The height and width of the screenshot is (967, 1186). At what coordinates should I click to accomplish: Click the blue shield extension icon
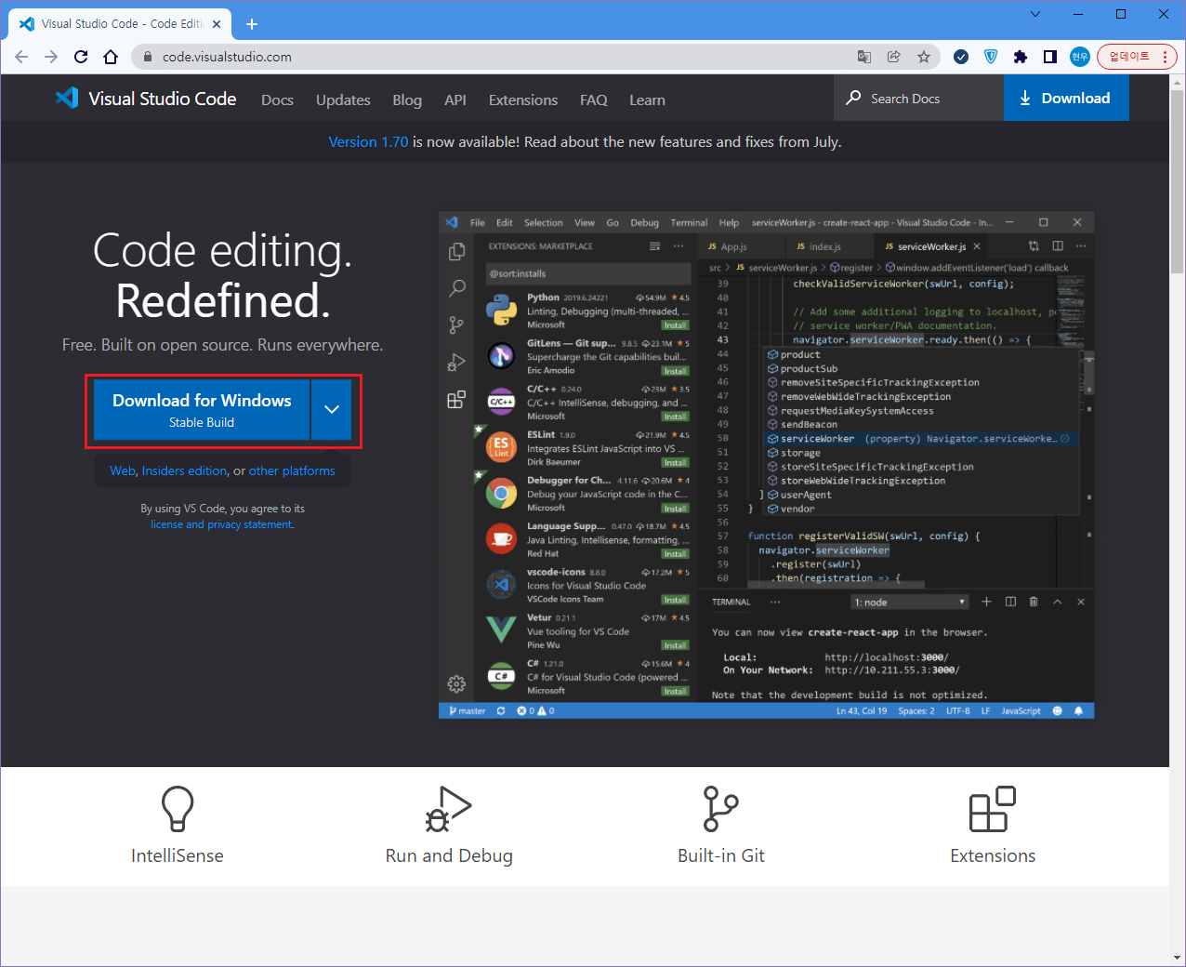tap(991, 57)
